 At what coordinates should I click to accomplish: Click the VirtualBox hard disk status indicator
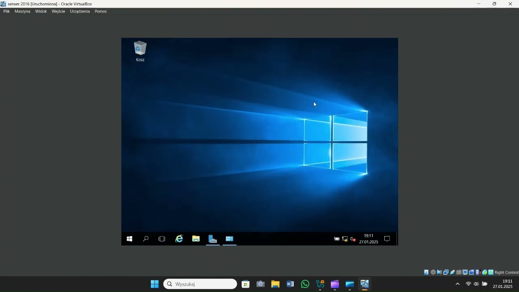tap(426, 272)
